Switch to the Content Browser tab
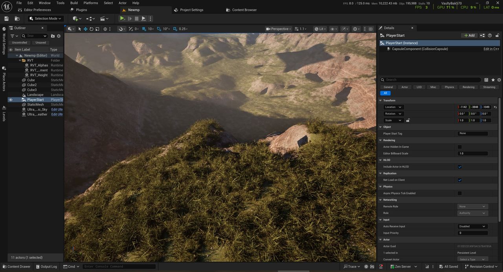 [244, 10]
